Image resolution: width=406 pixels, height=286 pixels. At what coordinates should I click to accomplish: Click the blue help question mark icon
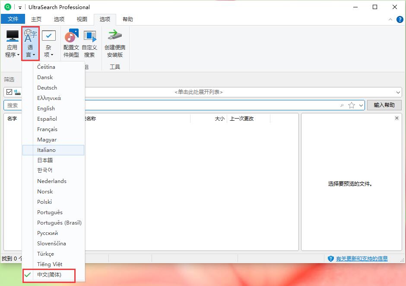[400, 19]
